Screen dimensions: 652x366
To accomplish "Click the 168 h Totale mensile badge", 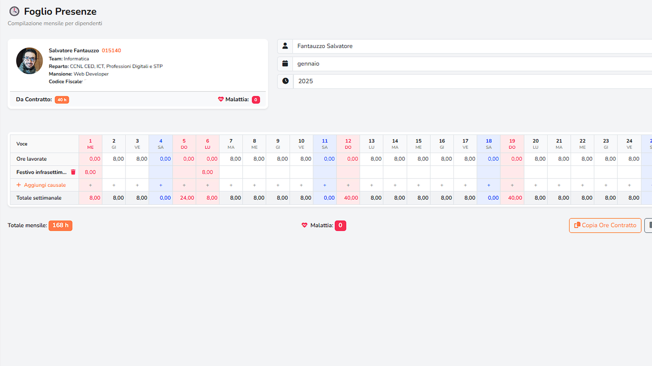I will click(60, 225).
